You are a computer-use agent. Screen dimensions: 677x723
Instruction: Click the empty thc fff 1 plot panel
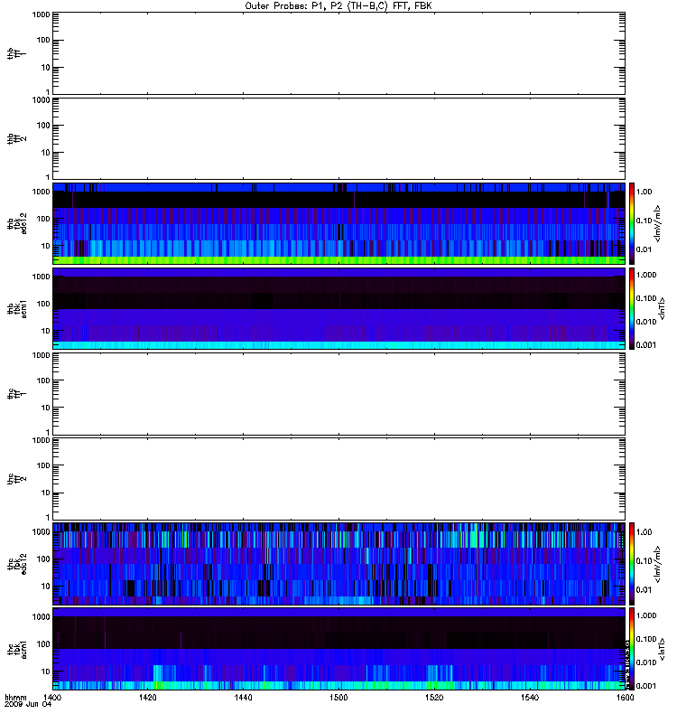coord(338,394)
